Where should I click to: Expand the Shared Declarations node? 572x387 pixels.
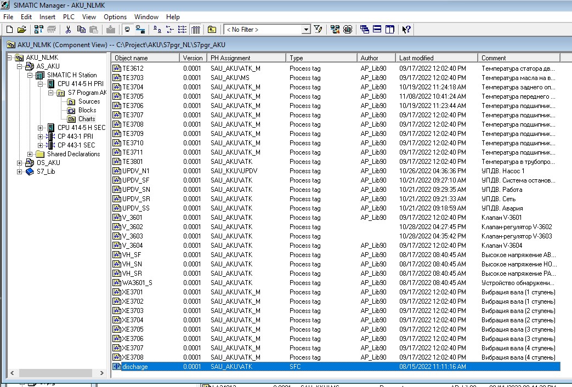point(30,154)
